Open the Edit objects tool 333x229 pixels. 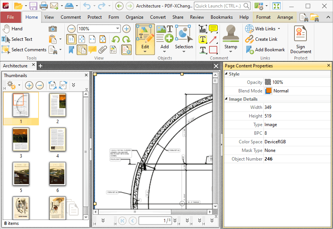(x=145, y=39)
